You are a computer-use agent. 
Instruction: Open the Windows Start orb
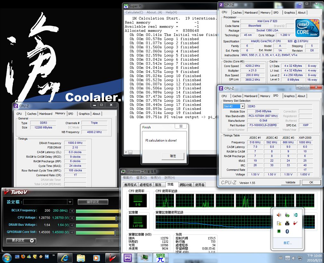7,258
